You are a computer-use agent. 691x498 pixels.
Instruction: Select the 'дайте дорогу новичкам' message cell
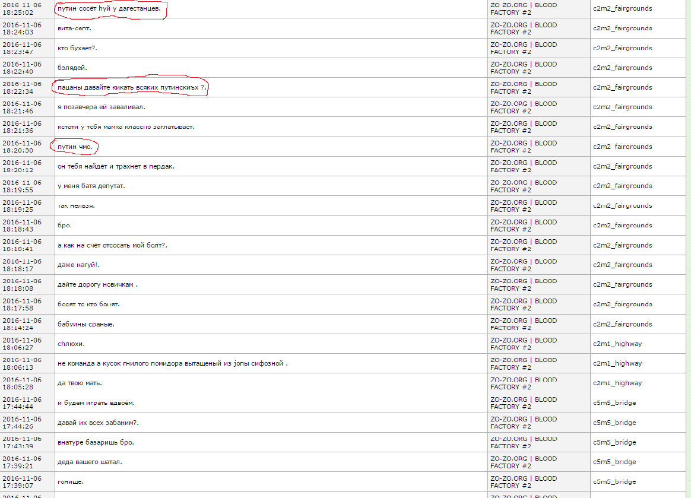pos(97,285)
